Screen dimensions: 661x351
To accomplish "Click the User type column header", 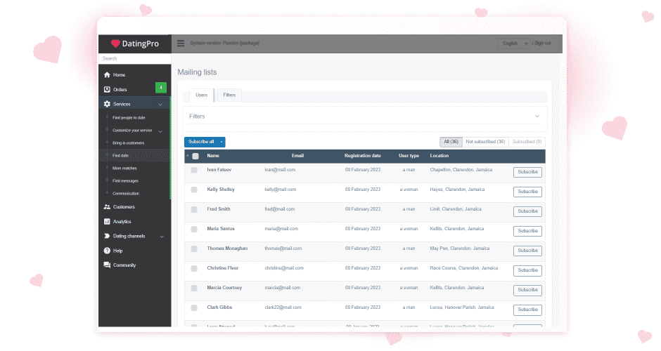I will (x=409, y=156).
